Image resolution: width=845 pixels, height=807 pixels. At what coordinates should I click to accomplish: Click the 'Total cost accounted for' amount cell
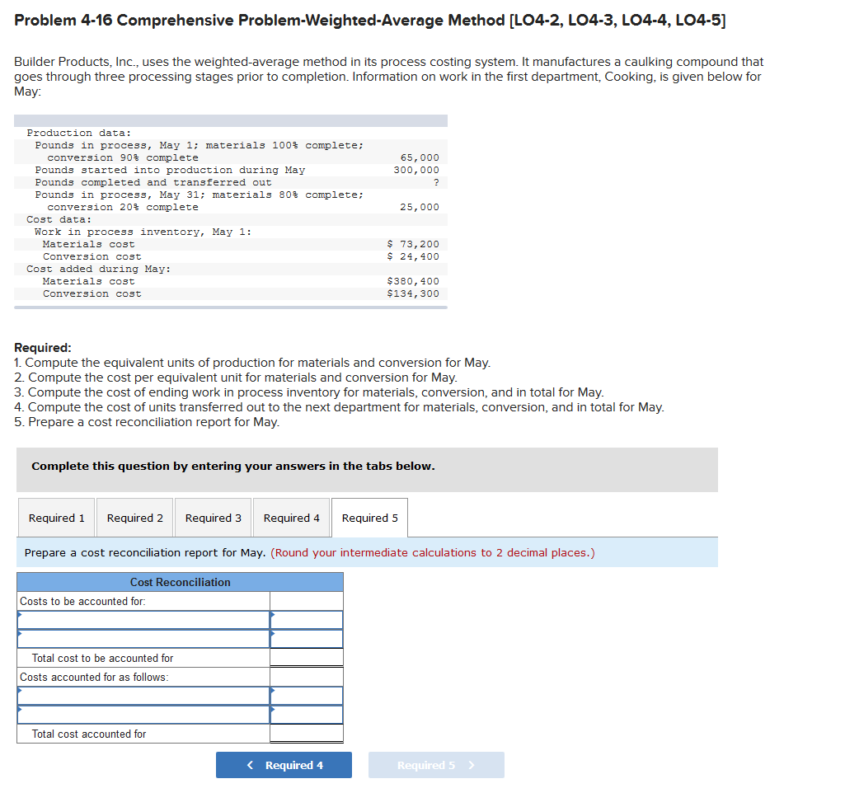[306, 734]
